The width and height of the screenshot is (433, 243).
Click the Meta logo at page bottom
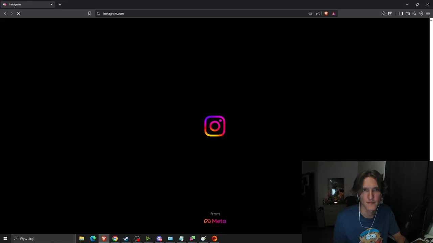pyautogui.click(x=215, y=221)
